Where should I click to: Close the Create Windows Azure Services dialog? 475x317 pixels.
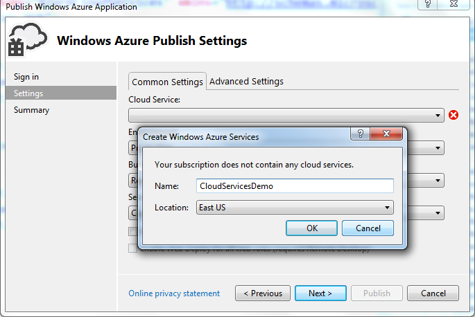[386, 134]
